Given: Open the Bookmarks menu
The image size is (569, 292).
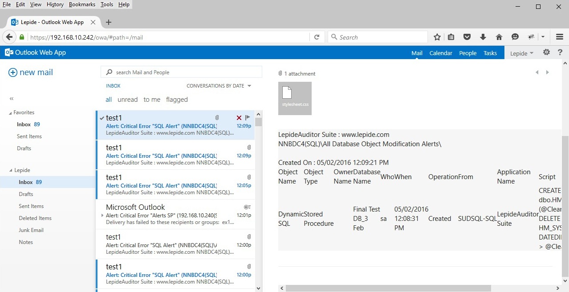Looking at the screenshot, I should pyautogui.click(x=82, y=4).
